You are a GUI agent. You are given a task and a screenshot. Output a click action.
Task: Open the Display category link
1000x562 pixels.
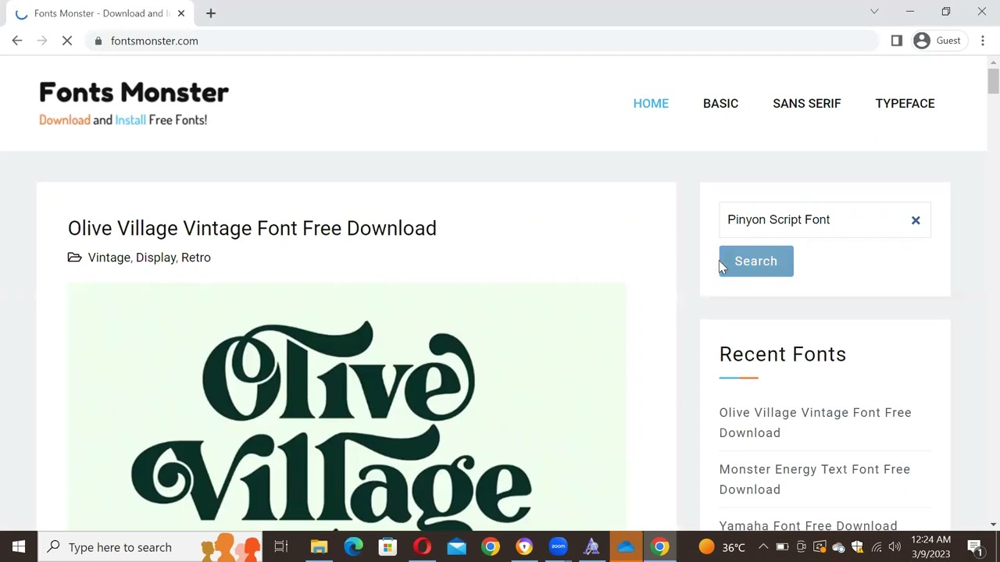[x=156, y=258]
